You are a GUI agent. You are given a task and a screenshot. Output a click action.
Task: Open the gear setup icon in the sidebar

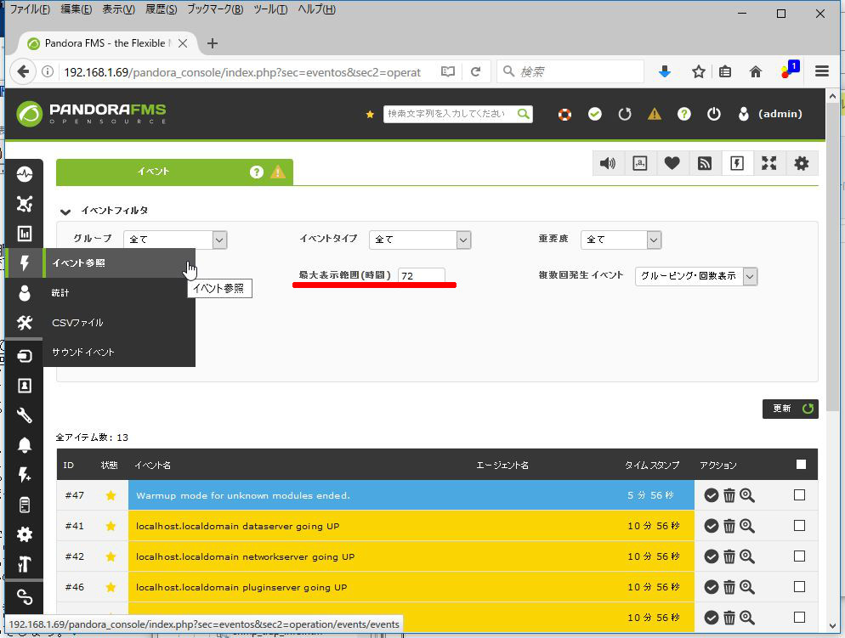coord(25,534)
